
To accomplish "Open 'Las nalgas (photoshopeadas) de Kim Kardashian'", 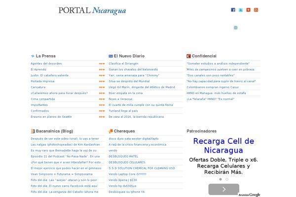I will point(65,145).
